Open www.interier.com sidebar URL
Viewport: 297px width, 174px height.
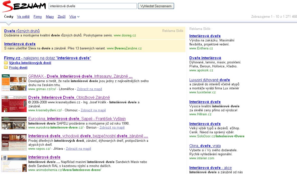(x=202, y=158)
